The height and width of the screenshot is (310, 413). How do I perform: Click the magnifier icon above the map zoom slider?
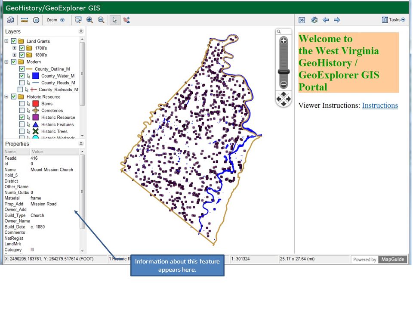279,31
